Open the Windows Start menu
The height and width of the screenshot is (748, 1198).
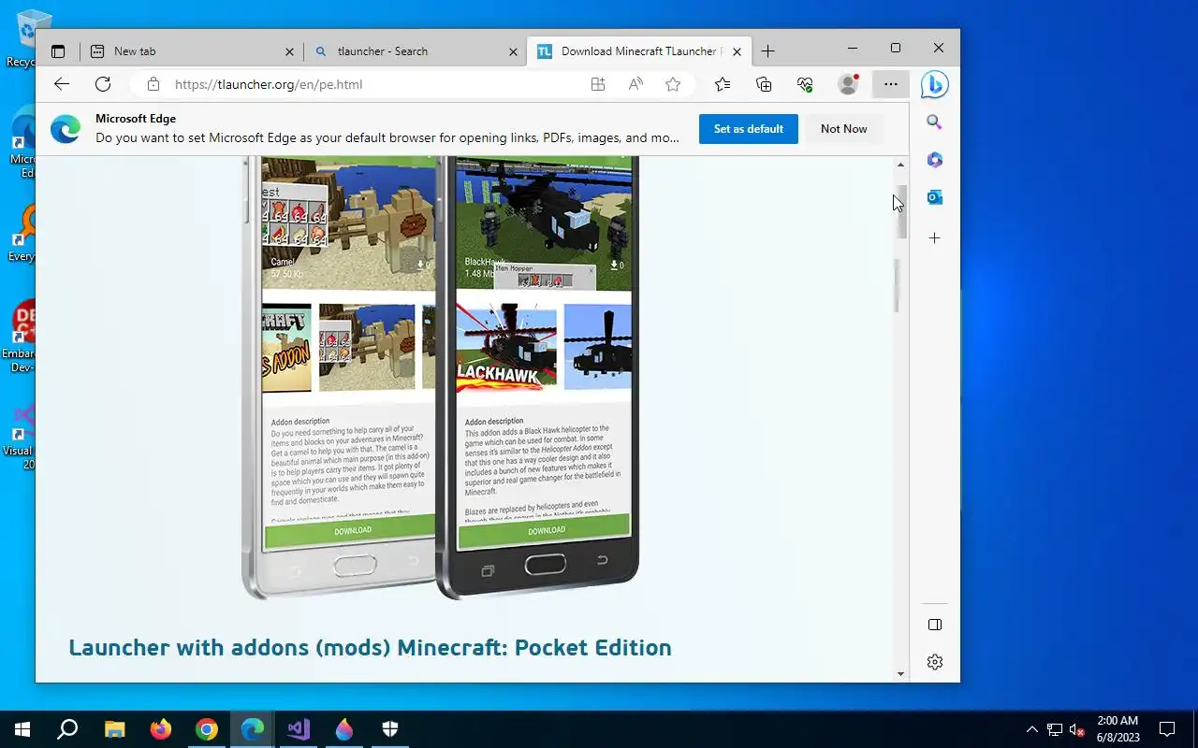point(22,729)
